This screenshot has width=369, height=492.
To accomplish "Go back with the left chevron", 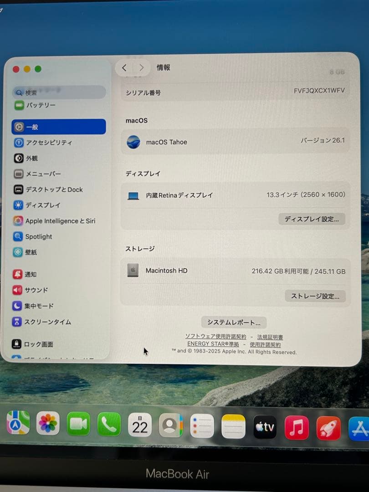I will [x=124, y=67].
